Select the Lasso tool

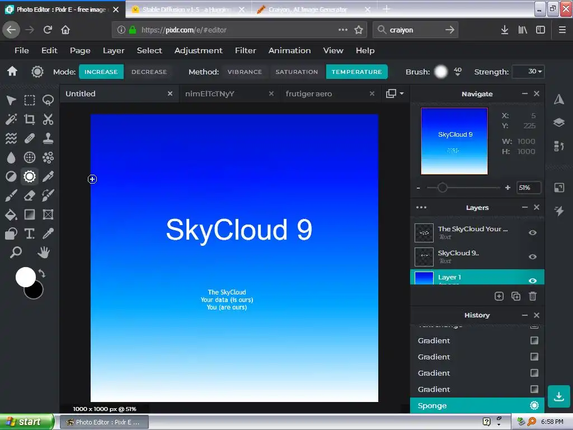(x=48, y=100)
